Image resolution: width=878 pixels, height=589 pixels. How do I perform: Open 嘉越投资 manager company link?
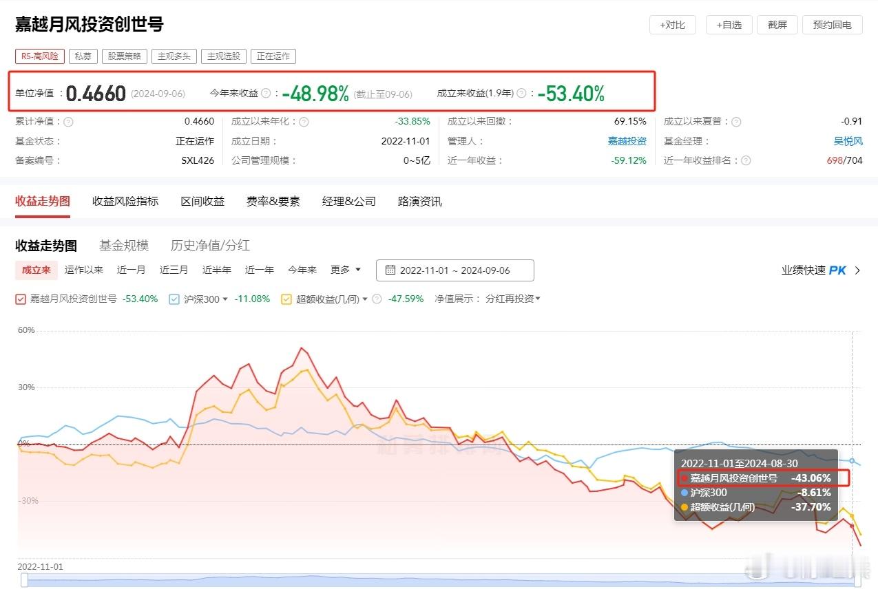pos(627,141)
